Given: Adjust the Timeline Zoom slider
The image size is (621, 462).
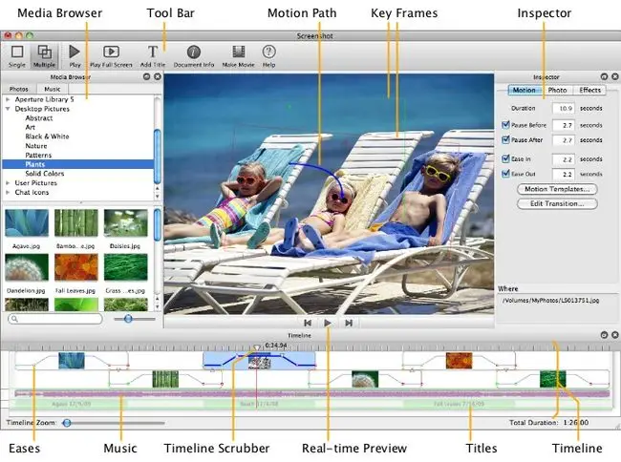Looking at the screenshot, I should click(x=67, y=423).
